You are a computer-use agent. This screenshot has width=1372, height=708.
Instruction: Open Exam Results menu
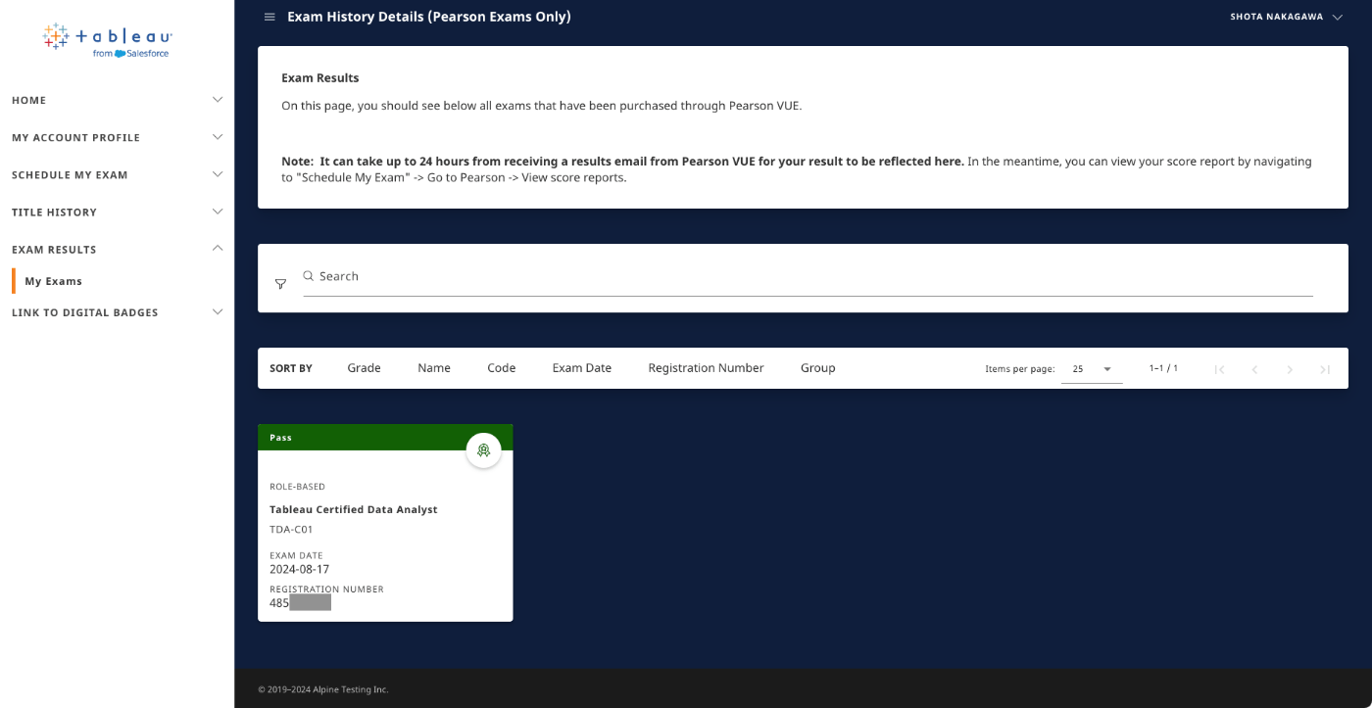118,249
